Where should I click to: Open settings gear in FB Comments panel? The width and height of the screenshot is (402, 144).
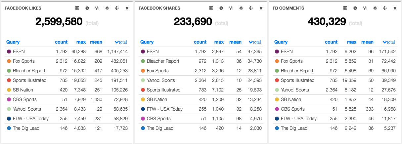tap(375, 8)
